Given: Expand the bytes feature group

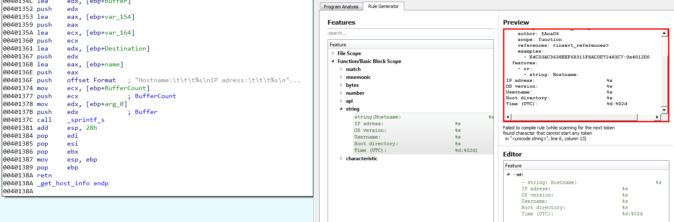Looking at the screenshot, I should tap(341, 85).
